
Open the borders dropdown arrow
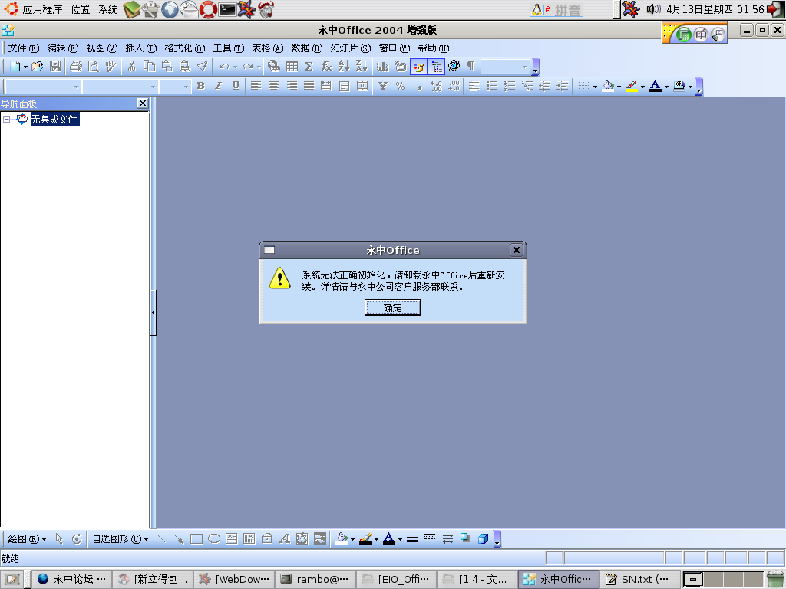[x=595, y=87]
